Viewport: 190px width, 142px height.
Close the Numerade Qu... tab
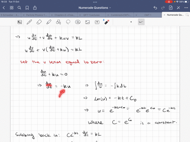pos(164,15)
